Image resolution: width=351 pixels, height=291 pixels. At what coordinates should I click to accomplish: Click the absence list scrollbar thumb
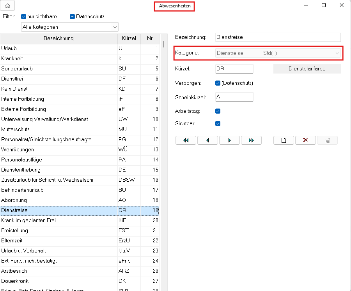pos(164,44)
